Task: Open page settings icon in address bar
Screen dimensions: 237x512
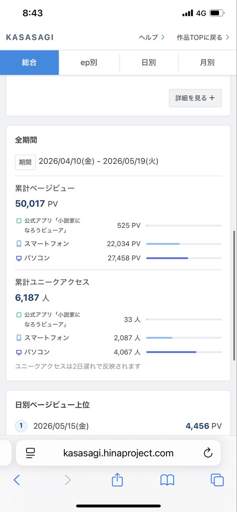Action: [30, 453]
